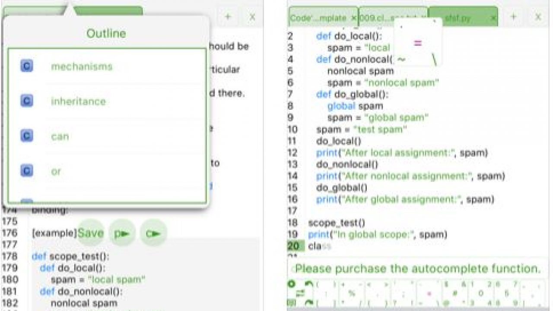This screenshot has height=311, width=553.
Task: Add a new tab in the right editor
Action: (513, 17)
